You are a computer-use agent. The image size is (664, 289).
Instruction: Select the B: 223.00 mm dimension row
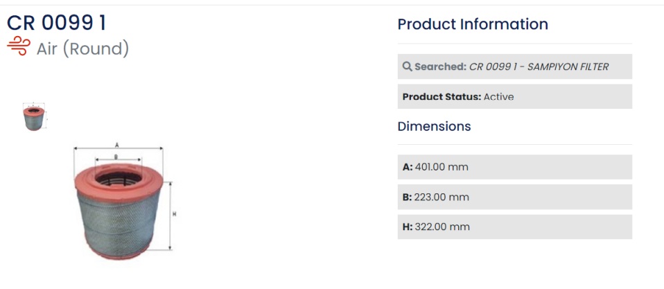click(x=514, y=197)
